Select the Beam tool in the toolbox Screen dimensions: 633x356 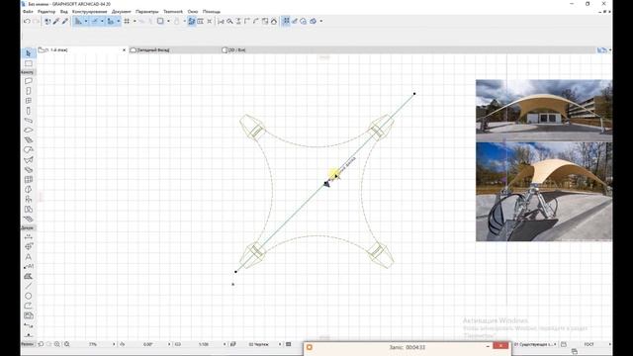(29, 121)
